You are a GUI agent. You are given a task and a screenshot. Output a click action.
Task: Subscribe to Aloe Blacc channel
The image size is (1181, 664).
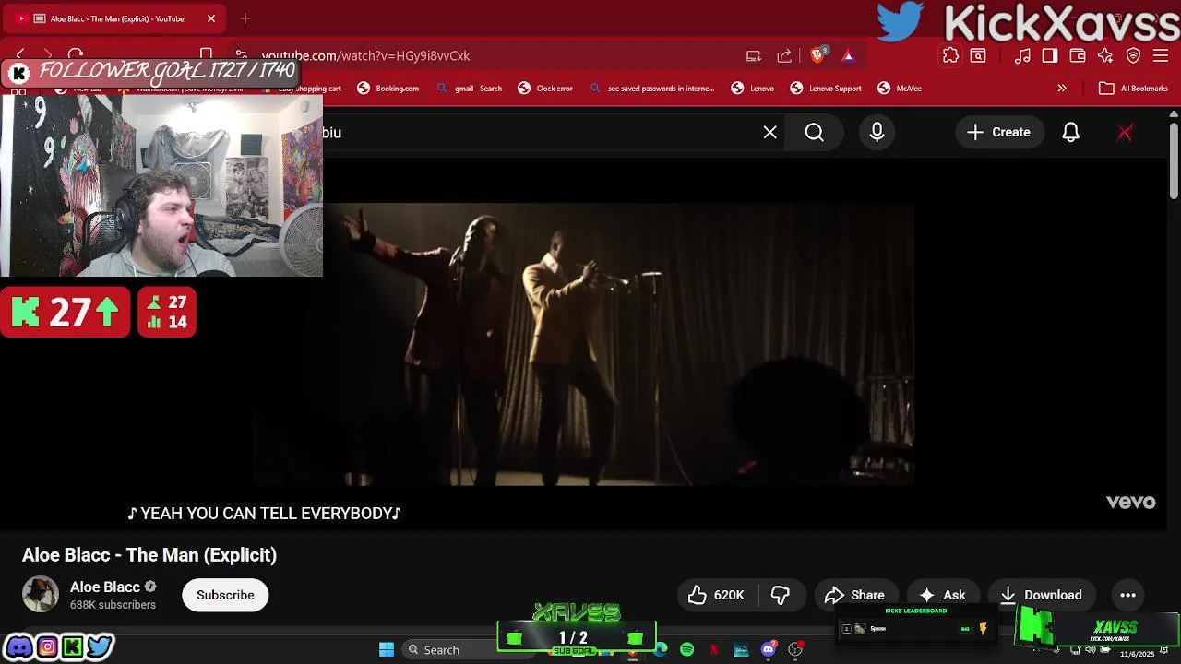(x=225, y=595)
